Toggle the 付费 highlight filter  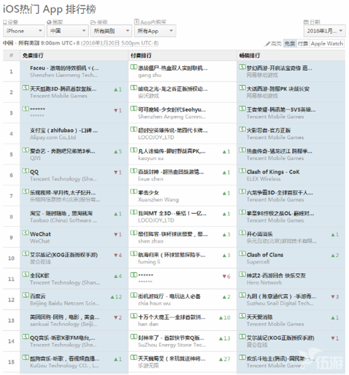(x=303, y=44)
